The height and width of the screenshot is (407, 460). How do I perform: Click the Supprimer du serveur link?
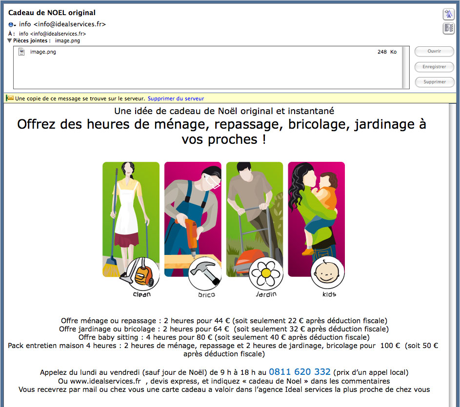(x=176, y=98)
